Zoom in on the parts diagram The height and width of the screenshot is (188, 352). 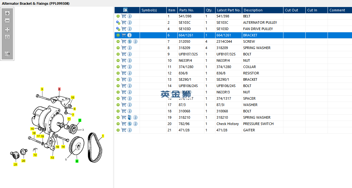(7, 13)
